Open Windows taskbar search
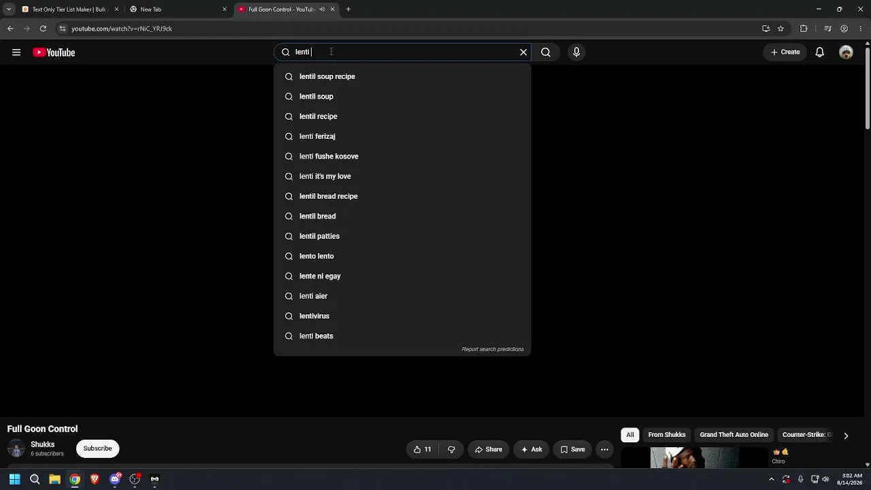 pyautogui.click(x=35, y=479)
